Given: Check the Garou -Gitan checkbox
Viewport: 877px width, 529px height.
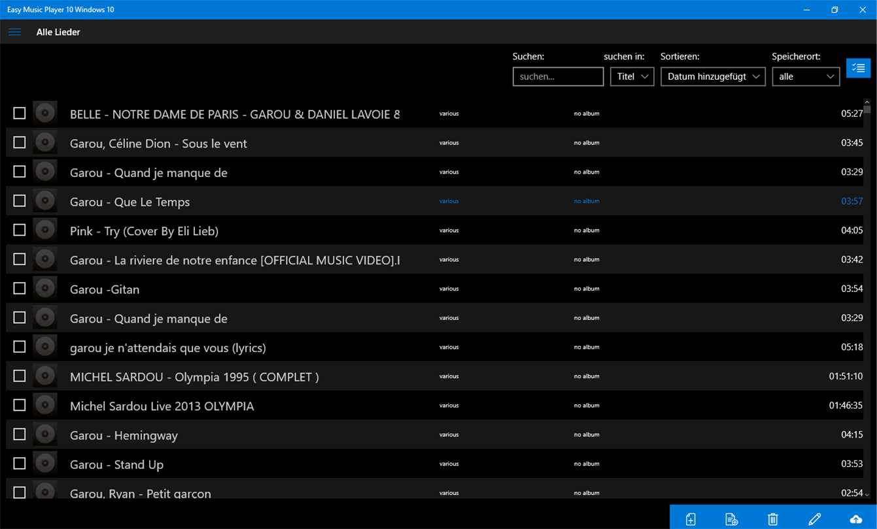Looking at the screenshot, I should tap(20, 288).
